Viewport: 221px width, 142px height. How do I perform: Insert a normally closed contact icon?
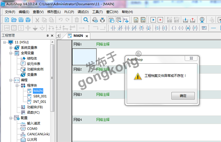120,28
